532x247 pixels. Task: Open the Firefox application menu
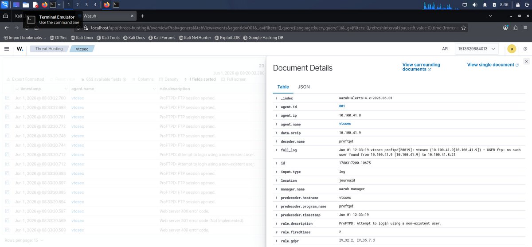tap(525, 27)
